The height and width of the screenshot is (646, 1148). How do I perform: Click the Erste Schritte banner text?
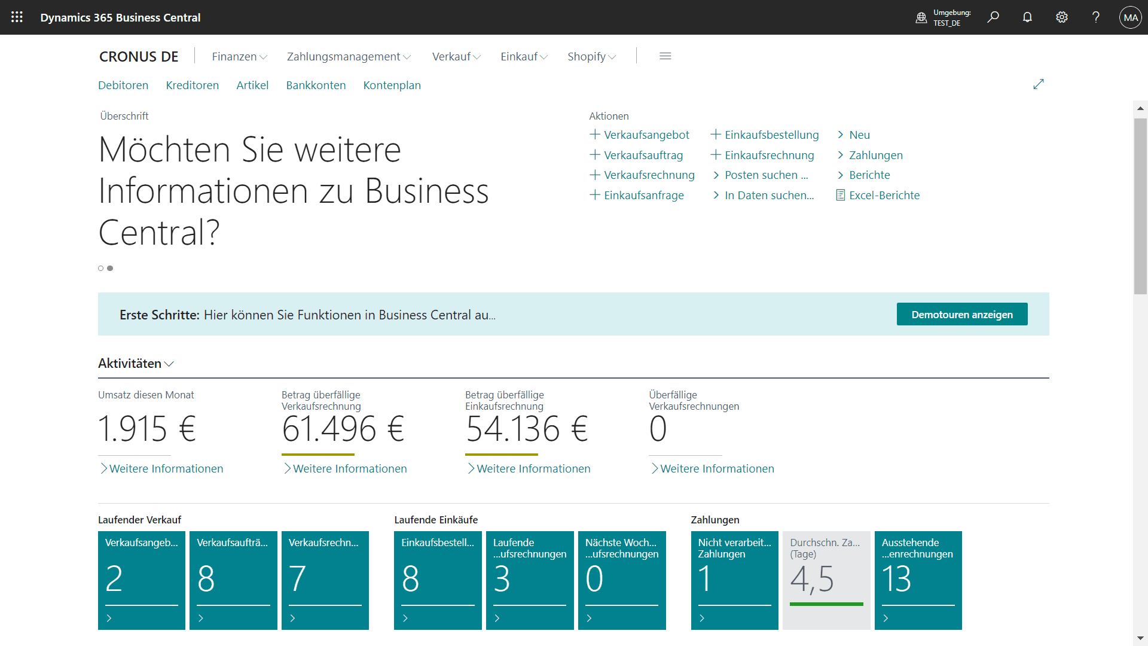click(307, 315)
